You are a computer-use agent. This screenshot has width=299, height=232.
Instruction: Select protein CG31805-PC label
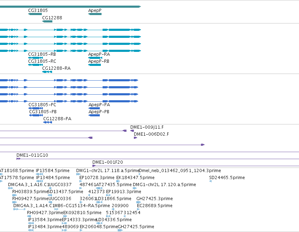42,104
